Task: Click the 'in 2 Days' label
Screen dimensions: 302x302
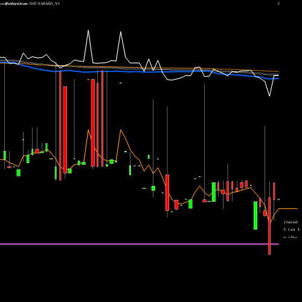Action: (291, 237)
